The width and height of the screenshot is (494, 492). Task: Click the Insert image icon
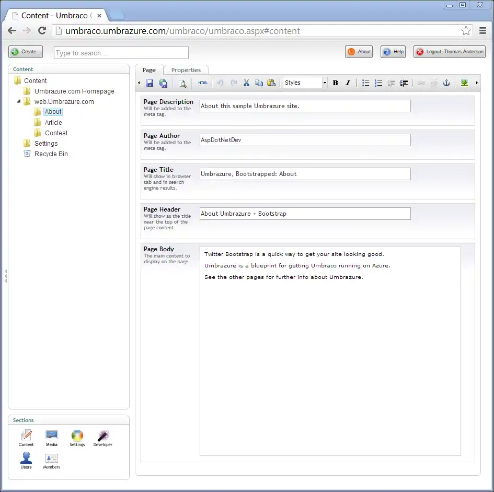coord(464,83)
